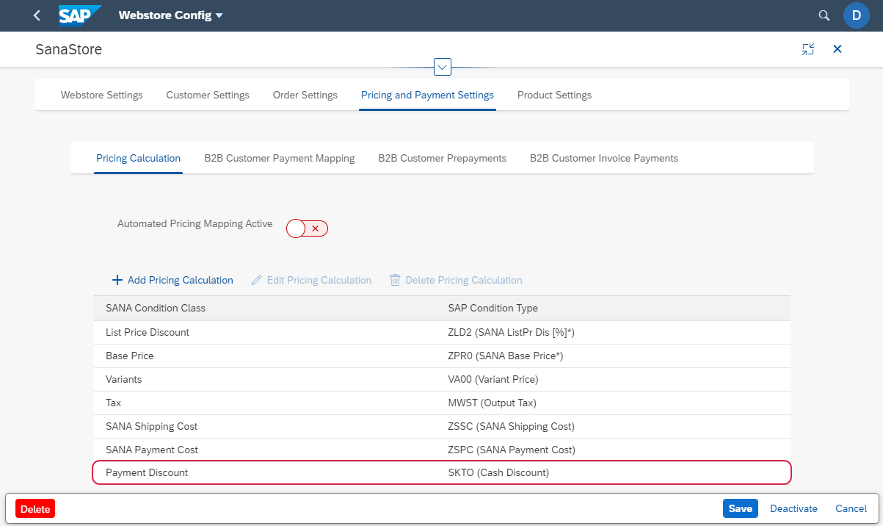Select the Variants row
The height and width of the screenshot is (526, 883).
tap(442, 380)
